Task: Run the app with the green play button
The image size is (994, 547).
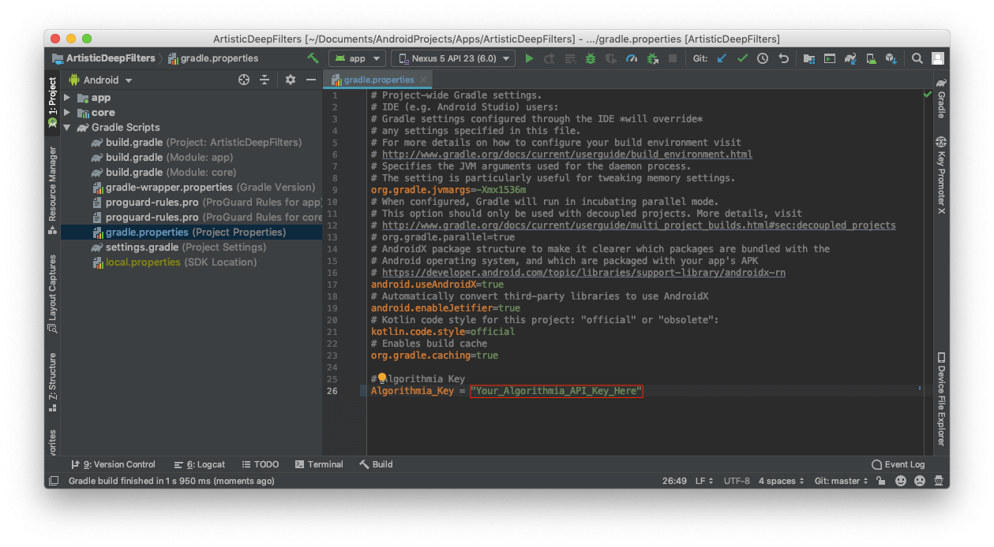Action: (529, 58)
